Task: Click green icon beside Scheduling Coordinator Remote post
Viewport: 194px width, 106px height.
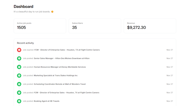Action: point(19,84)
